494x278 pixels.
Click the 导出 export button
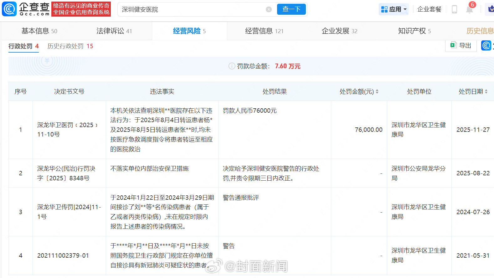click(461, 45)
